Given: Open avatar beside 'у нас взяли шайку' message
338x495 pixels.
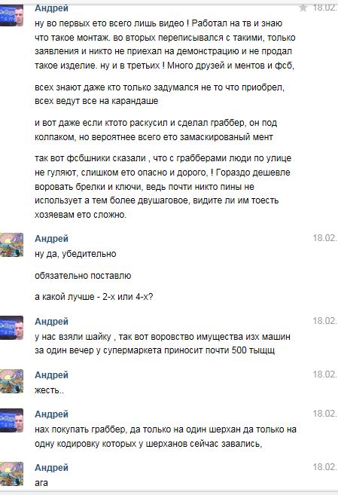Looking at the screenshot, I should point(11,328).
